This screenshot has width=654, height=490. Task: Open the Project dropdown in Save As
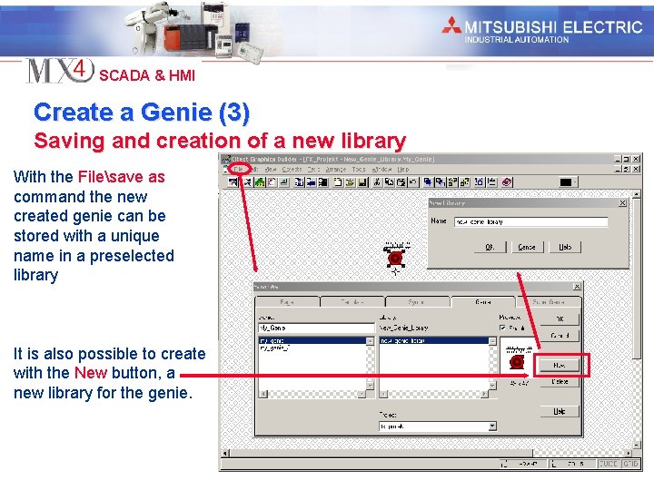click(x=492, y=426)
